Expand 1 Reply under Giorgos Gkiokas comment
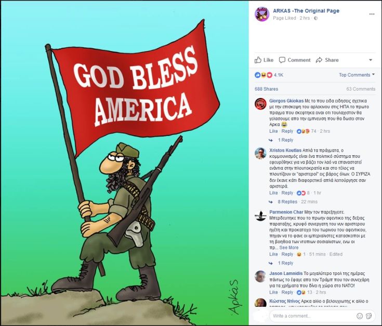This screenshot has height=326, width=382. (x=285, y=140)
